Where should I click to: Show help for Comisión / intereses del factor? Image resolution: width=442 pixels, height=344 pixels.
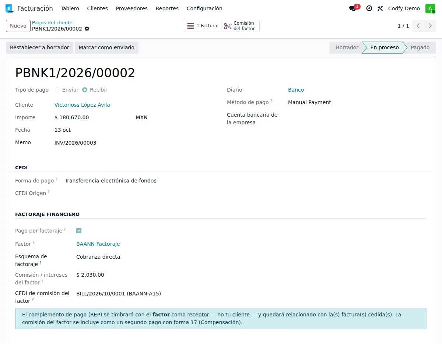[42, 281]
